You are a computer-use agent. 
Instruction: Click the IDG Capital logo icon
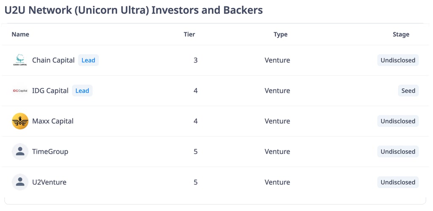click(x=20, y=90)
